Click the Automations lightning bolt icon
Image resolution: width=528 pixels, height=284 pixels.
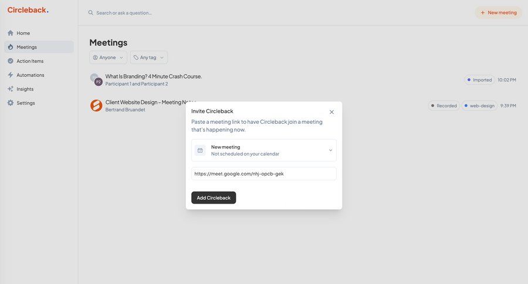(x=11, y=75)
